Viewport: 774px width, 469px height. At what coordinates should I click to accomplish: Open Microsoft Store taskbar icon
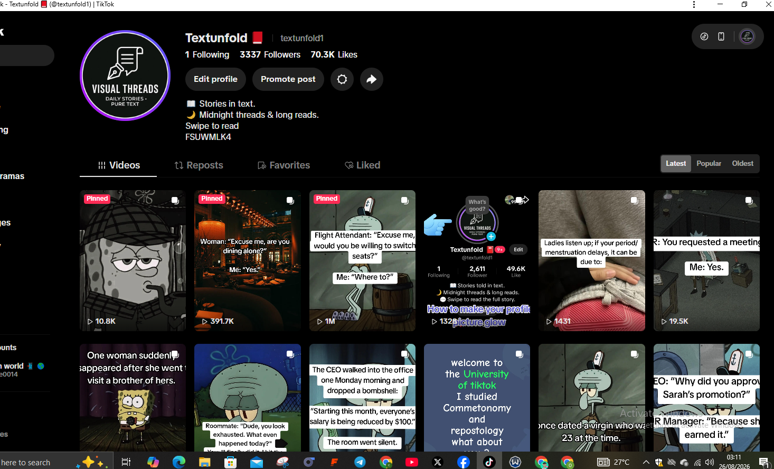coord(231,462)
